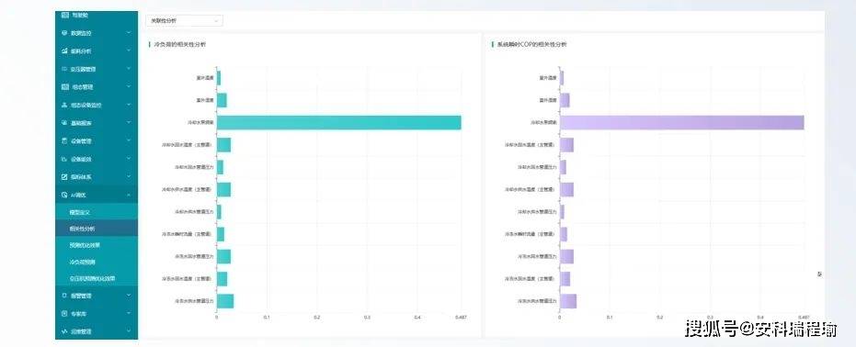This screenshot has width=856, height=347.
Task: Click the longest teal bar in the left chart
Action: click(339, 123)
